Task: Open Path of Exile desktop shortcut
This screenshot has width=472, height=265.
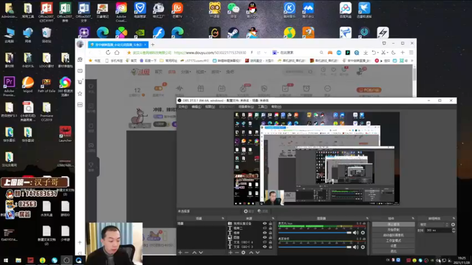Action: tap(47, 85)
